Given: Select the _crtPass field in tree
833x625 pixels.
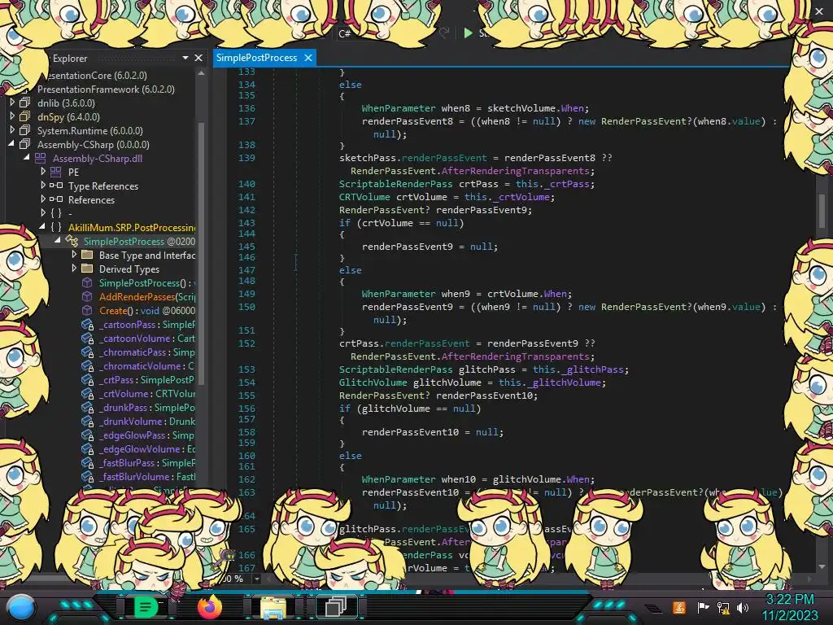Looking at the screenshot, I should click(x=147, y=379).
